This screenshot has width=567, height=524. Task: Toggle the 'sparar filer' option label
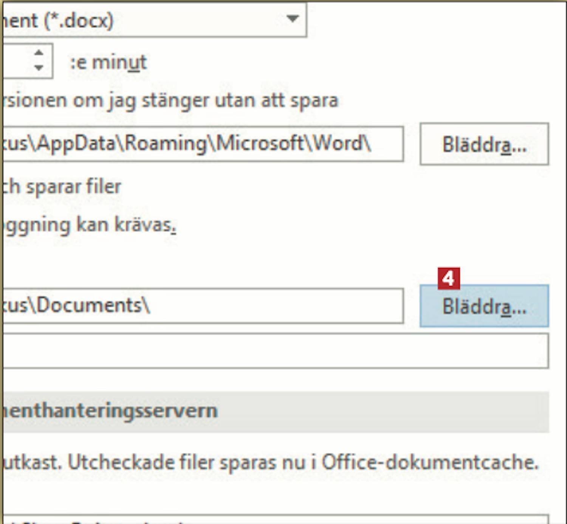[62, 187]
